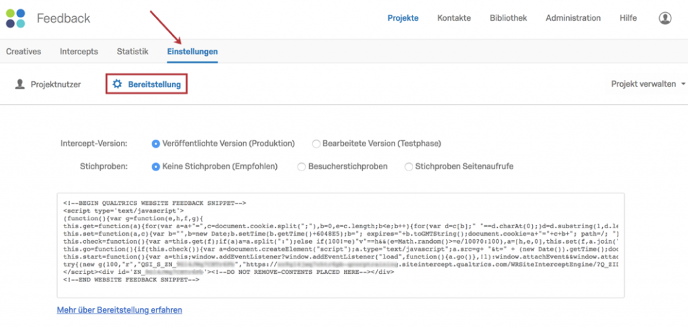Viewport: 688px width, 327px height.
Task: Click the Intercept-Version label
Action: [94, 144]
